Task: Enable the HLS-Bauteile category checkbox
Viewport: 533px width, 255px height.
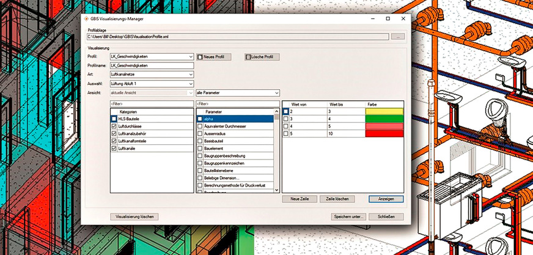Action: [x=114, y=119]
